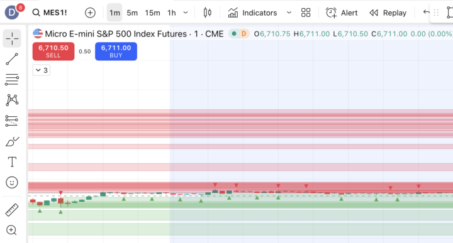Expand the indicators favorites chevron
This screenshot has height=243, width=453.
click(289, 13)
